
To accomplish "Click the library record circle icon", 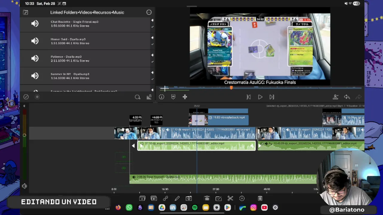I will click(x=37, y=97).
